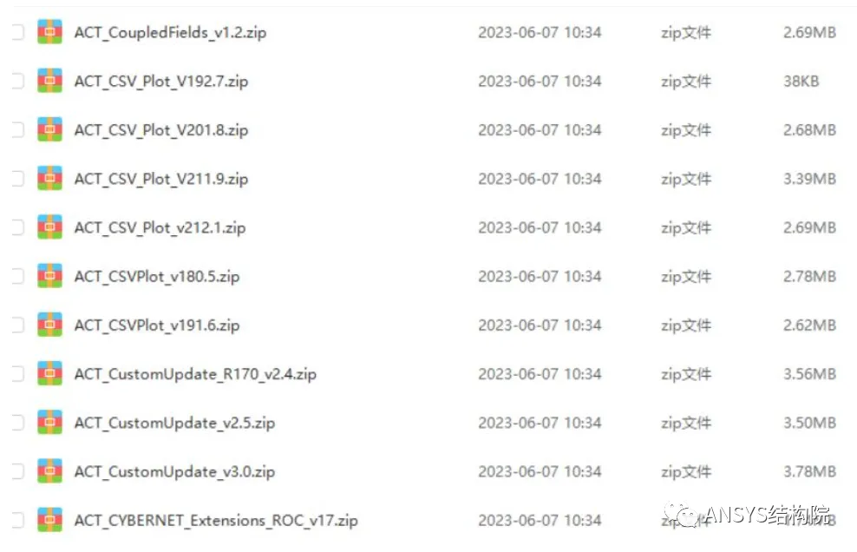The image size is (857, 552).
Task: Open ACT_CYBERNET_Extensions_ROC_v17.zip file name
Action: pyautogui.click(x=216, y=520)
